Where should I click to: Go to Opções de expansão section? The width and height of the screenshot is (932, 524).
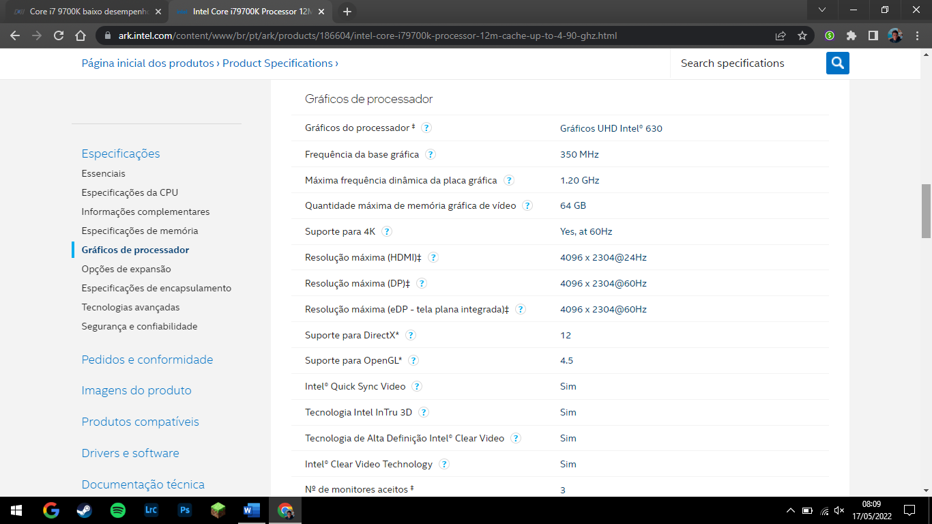click(x=126, y=269)
